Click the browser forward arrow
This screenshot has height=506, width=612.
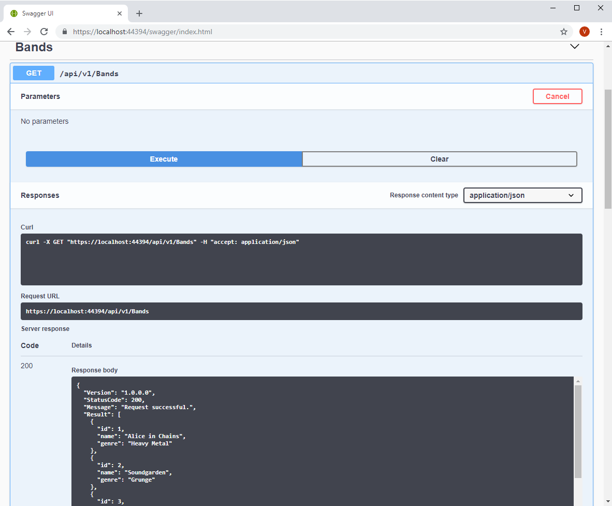point(27,32)
